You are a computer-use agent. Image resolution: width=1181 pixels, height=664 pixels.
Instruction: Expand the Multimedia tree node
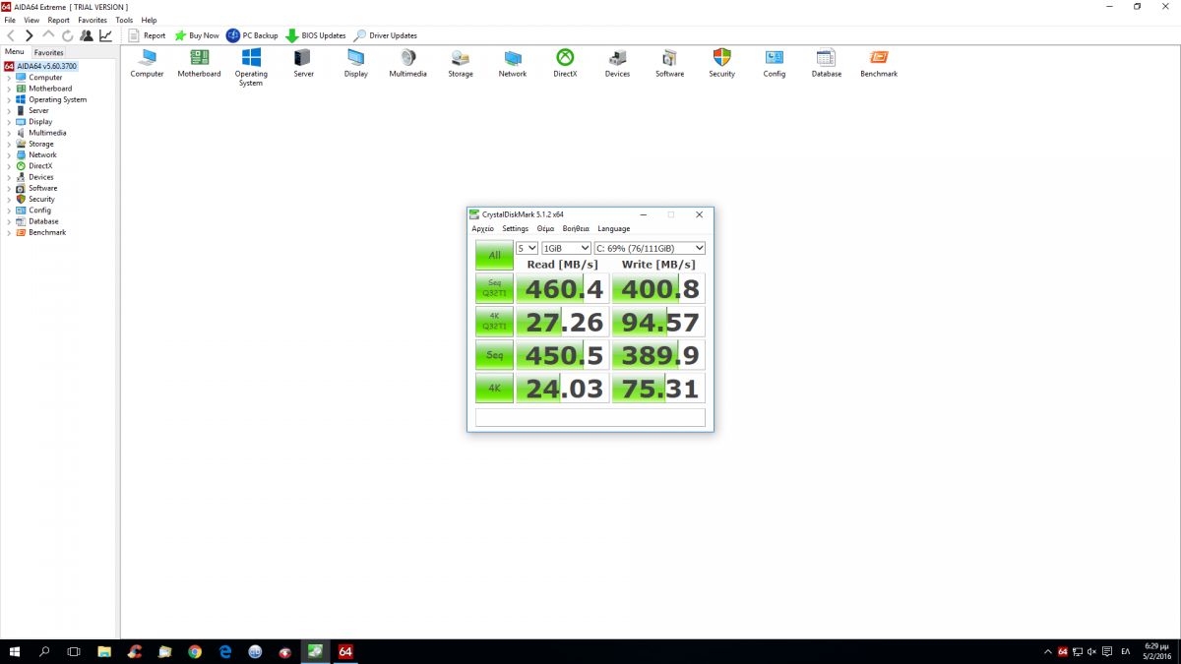[9, 133]
